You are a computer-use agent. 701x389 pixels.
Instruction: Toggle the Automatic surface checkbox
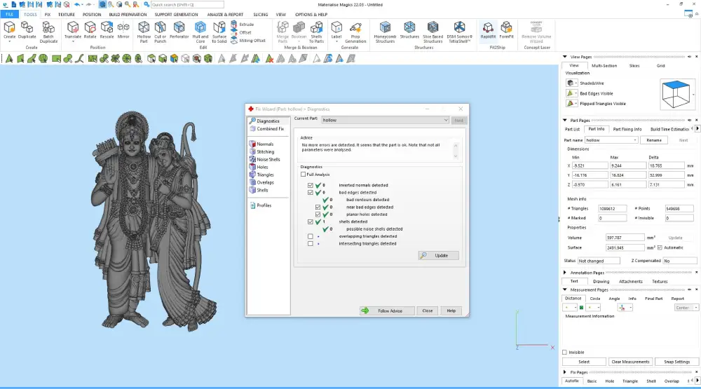(660, 247)
